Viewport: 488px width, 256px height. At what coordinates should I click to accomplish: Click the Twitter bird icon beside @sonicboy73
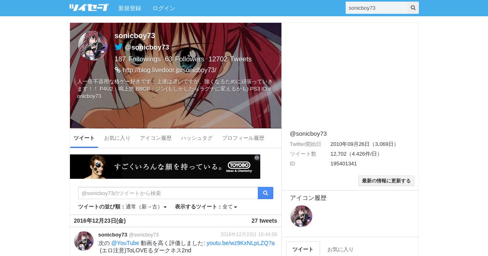(x=119, y=47)
